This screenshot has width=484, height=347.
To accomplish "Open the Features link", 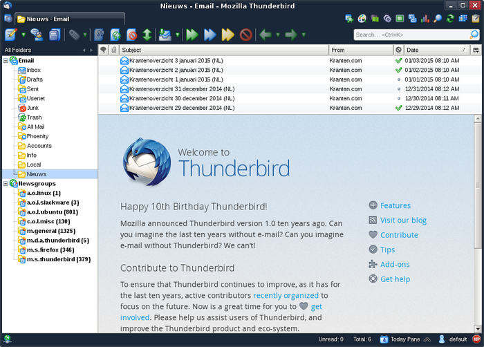I will point(395,205).
